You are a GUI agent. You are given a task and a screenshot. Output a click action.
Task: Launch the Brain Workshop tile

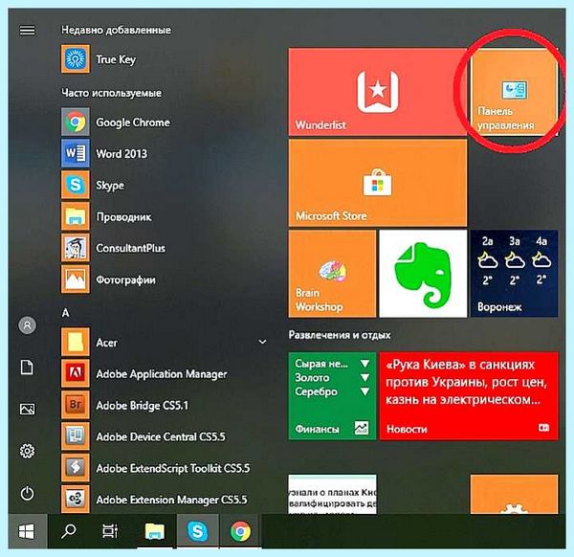point(332,274)
